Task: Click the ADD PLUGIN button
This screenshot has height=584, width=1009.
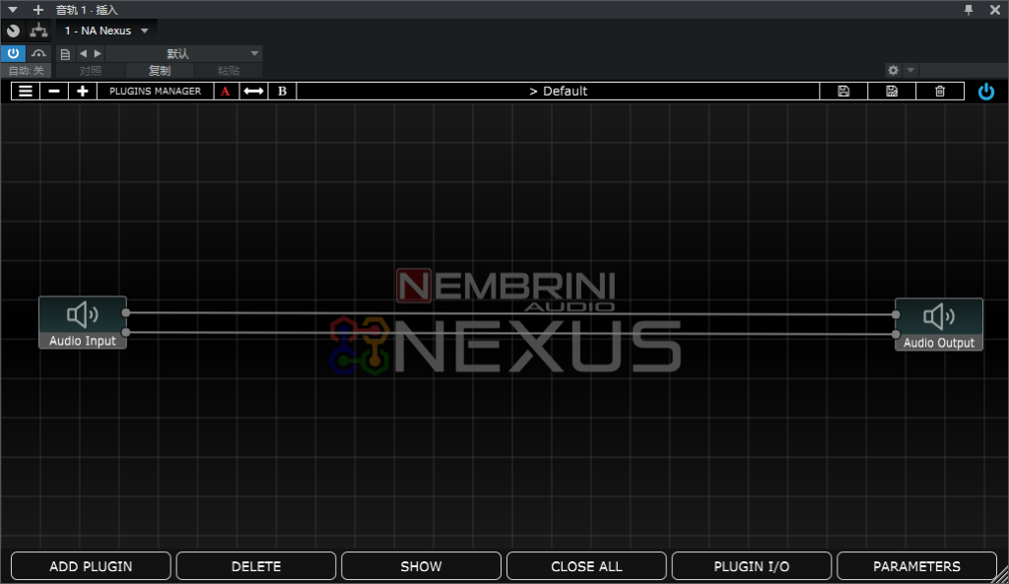Action: pos(91,566)
